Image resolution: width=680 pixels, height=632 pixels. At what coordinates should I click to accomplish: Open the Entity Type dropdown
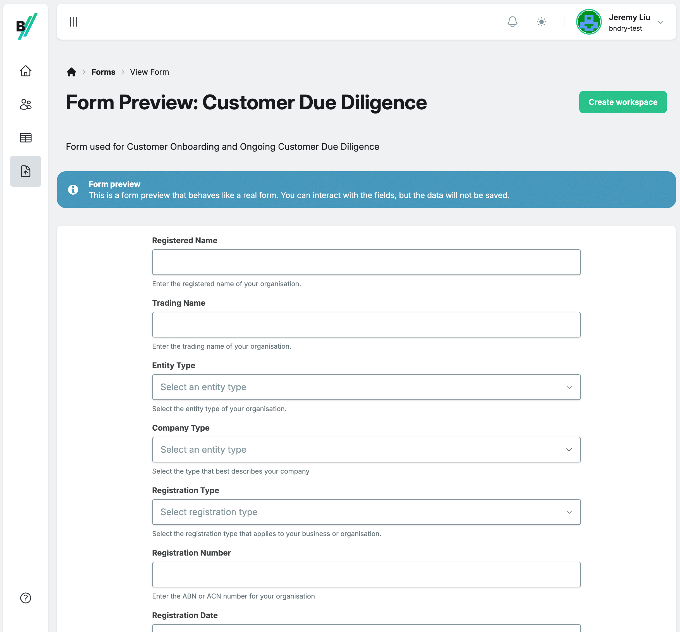coord(366,387)
